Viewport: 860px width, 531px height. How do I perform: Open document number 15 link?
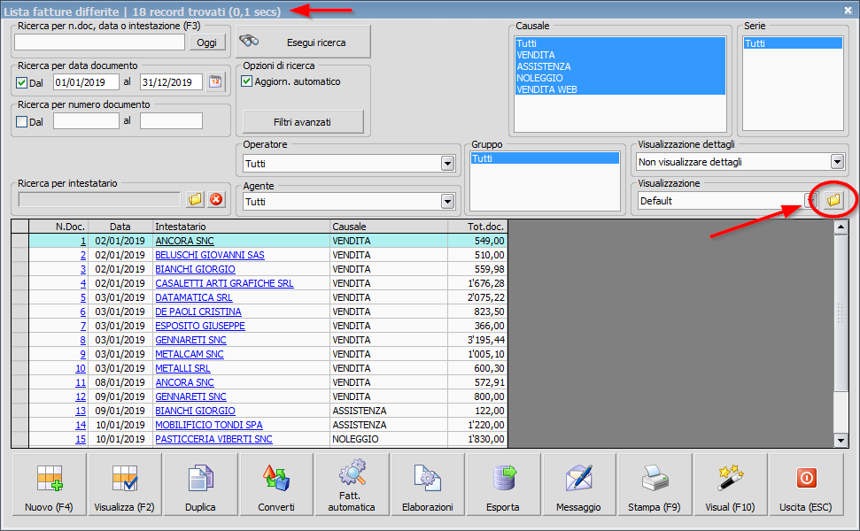coord(81,439)
